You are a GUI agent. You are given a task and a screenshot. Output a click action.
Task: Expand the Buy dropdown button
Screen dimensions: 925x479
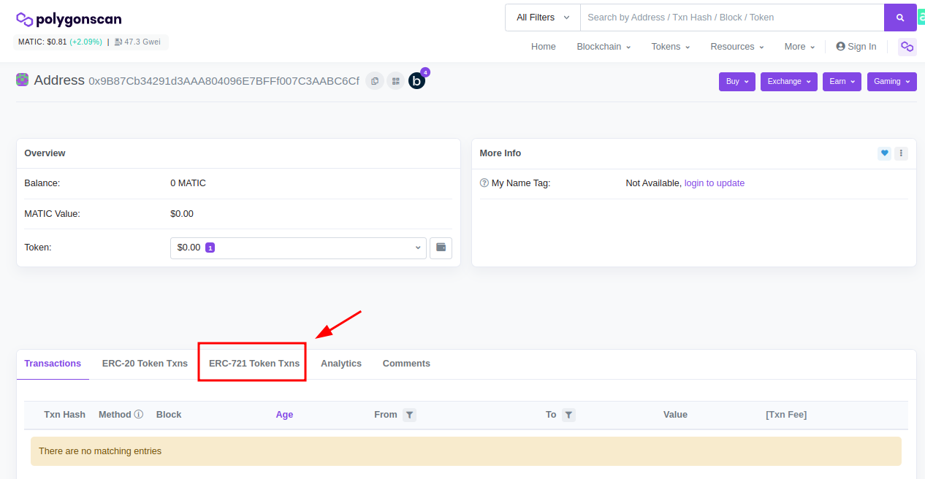click(737, 81)
